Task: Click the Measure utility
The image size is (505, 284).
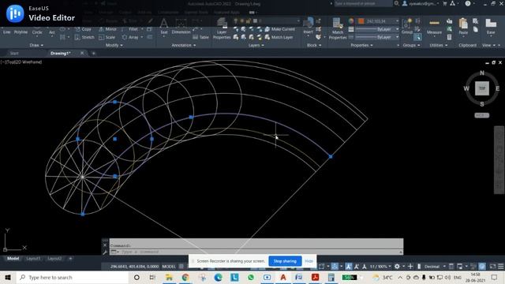Action: 434,27
